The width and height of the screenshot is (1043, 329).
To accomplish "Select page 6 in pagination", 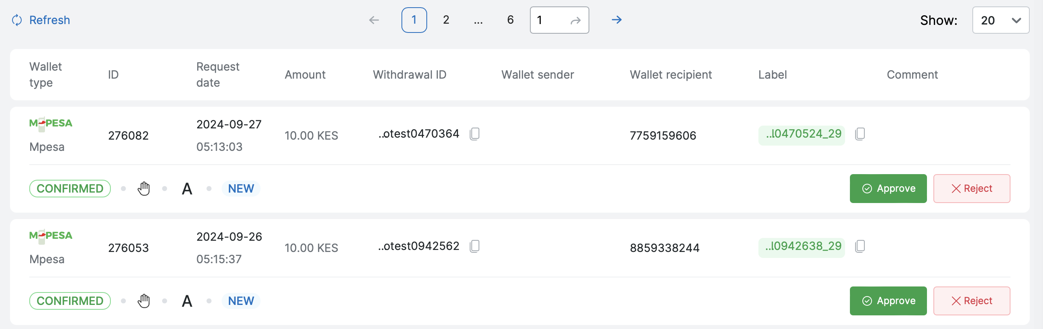I will pyautogui.click(x=510, y=20).
